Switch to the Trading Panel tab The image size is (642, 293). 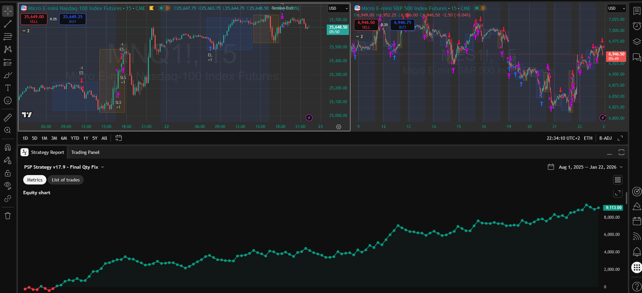(85, 152)
